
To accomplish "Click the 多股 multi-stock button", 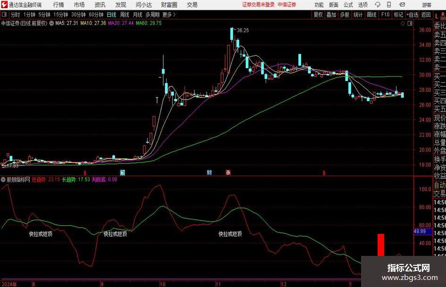I will click(x=345, y=15).
